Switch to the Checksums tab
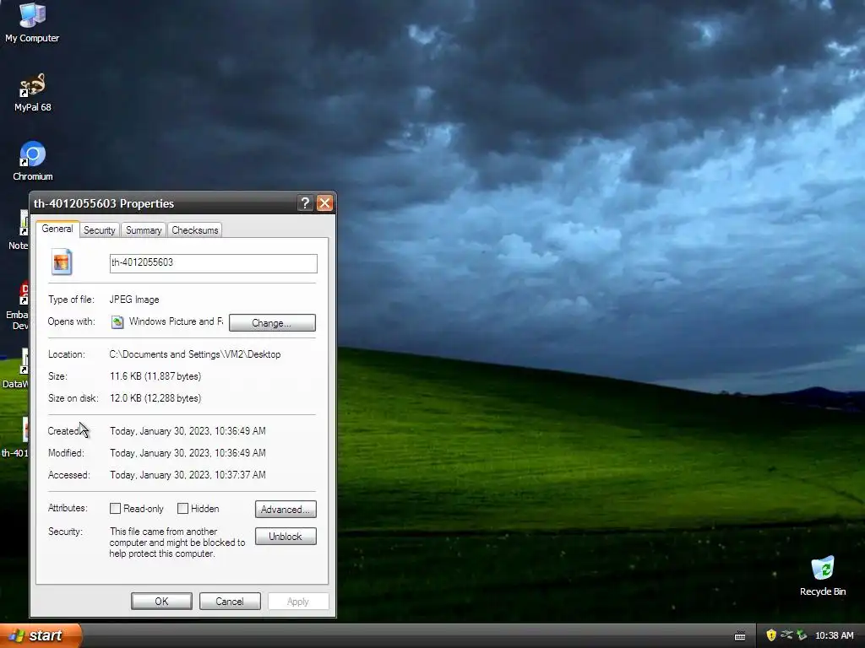 coord(195,230)
